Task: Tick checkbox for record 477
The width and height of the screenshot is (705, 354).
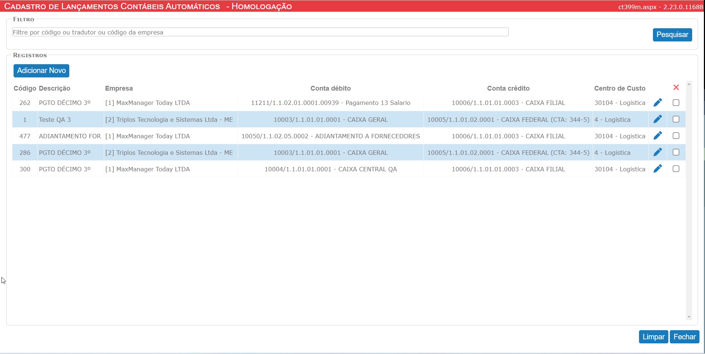Action: (676, 136)
